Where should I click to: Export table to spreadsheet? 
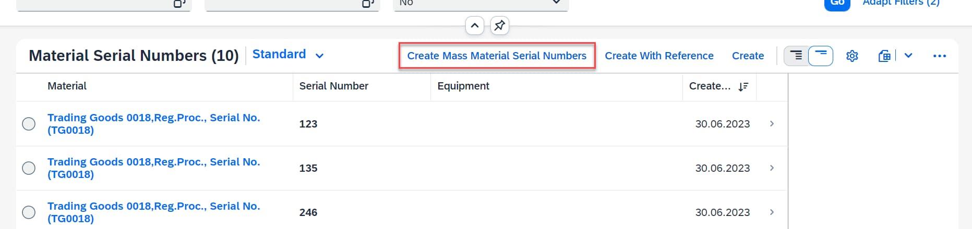pyautogui.click(x=884, y=56)
